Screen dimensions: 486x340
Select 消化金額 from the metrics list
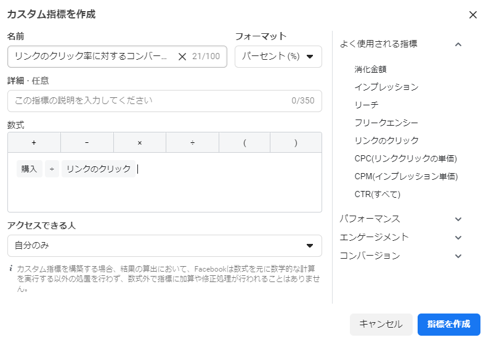[x=370, y=69]
